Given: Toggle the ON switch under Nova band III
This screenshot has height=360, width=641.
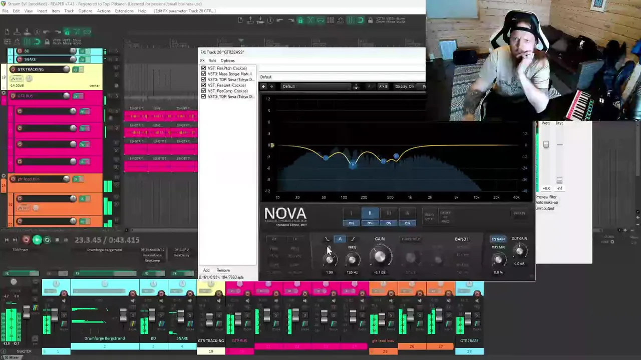Looking at the screenshot, I should [389, 223].
